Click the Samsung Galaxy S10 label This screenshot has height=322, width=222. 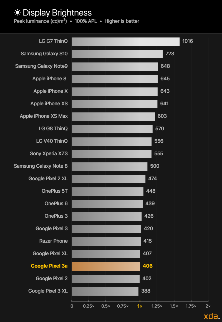click(x=44, y=54)
